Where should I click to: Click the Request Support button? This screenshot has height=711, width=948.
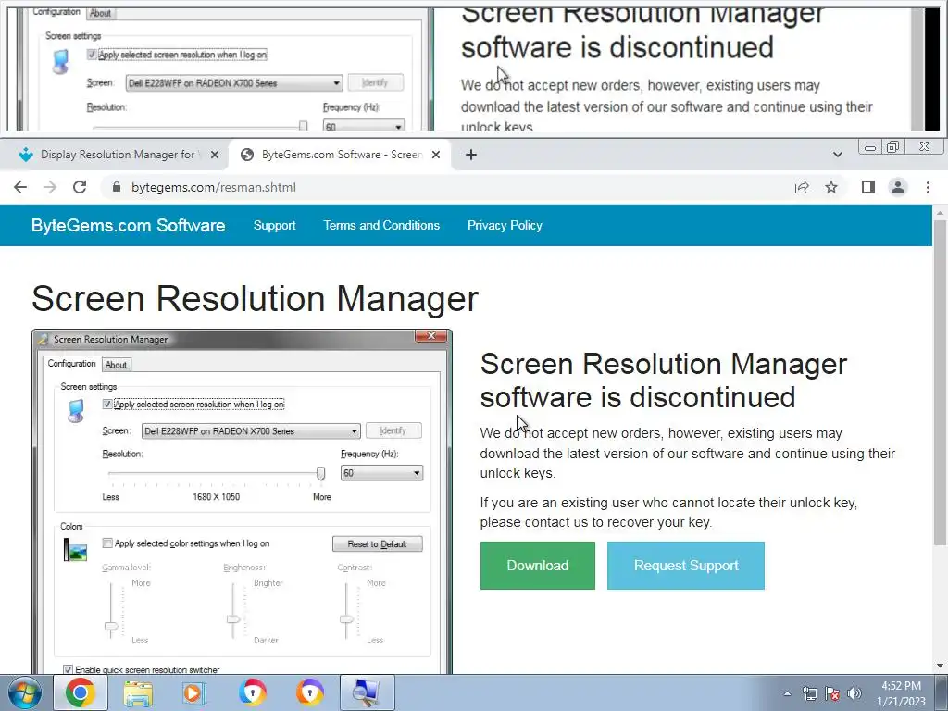point(686,566)
